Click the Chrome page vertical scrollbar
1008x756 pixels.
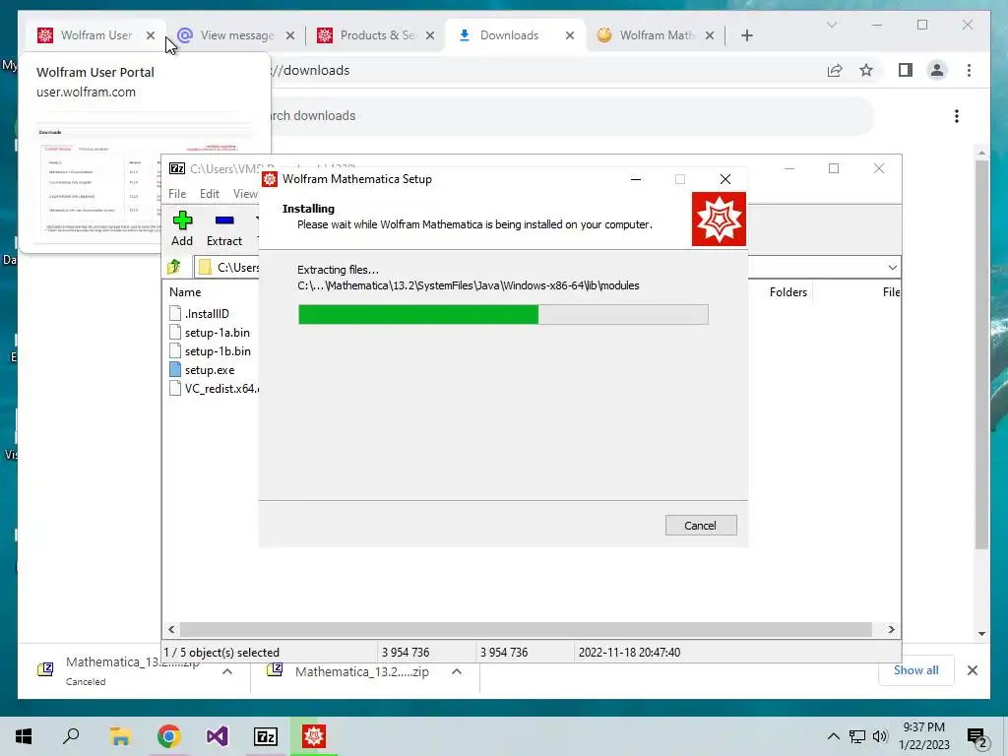coord(981,353)
